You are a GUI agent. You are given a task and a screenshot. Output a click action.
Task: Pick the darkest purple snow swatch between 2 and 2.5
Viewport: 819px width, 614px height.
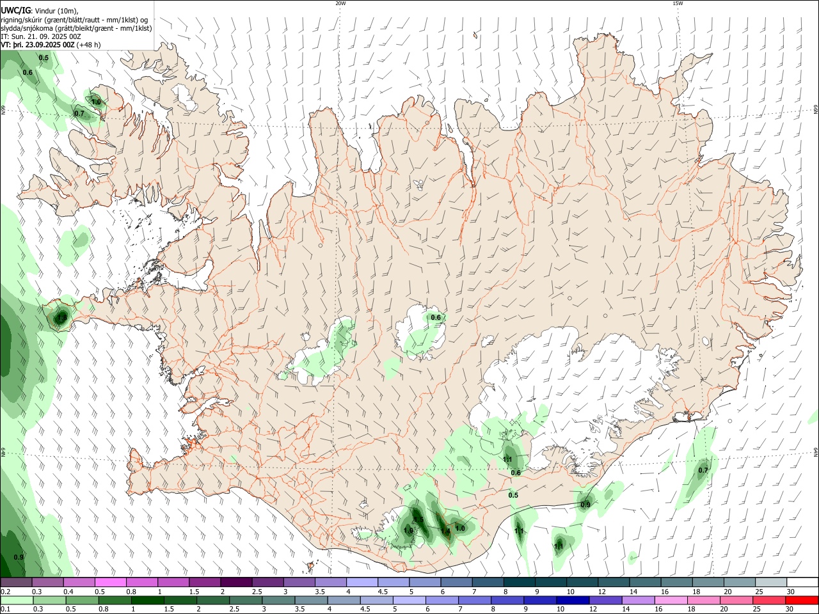(236, 583)
